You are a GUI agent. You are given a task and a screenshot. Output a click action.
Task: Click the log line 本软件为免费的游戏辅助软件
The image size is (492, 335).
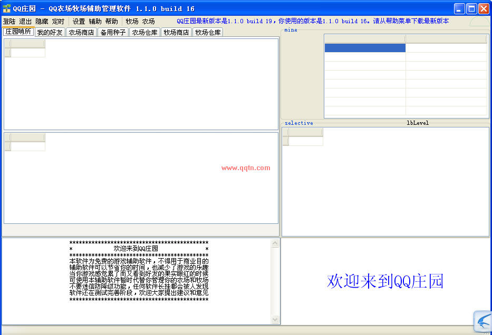[x=139, y=261]
